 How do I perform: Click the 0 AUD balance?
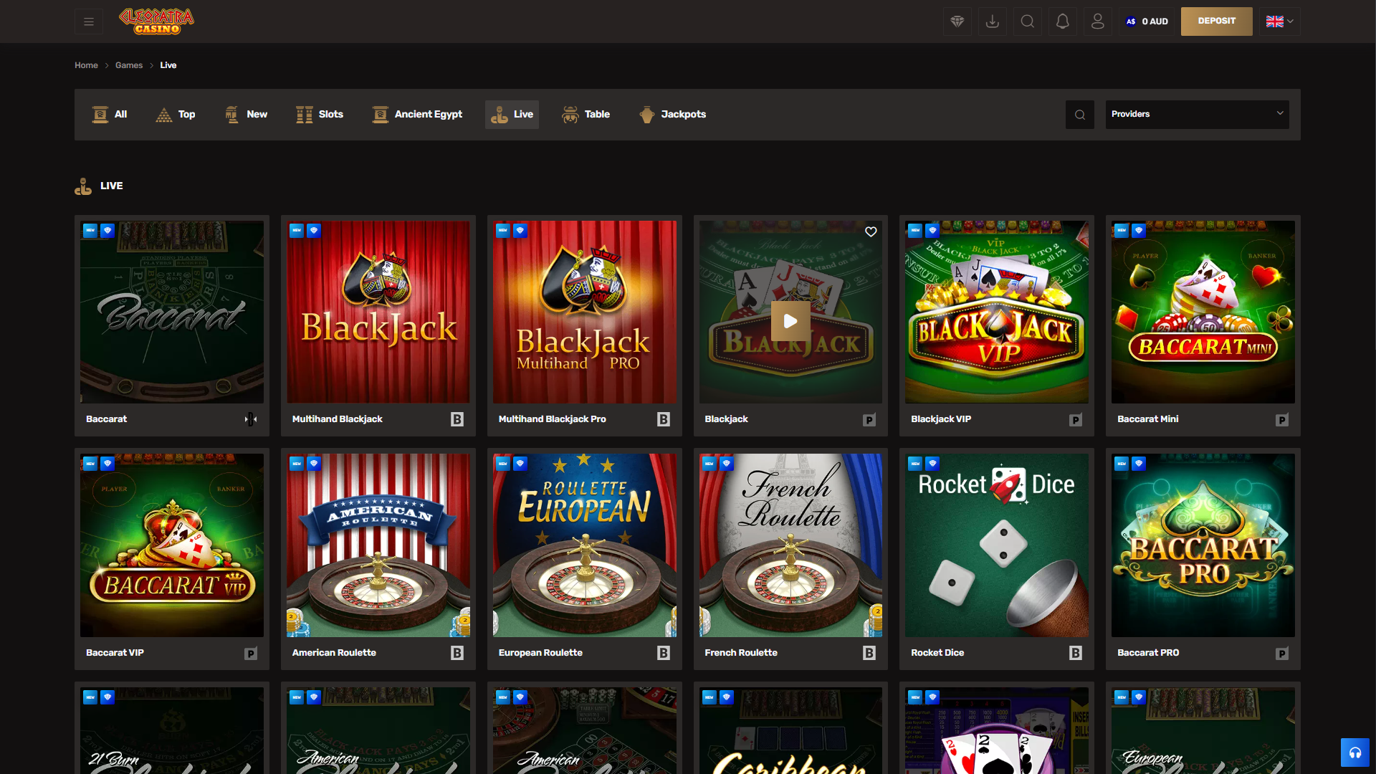1147,21
